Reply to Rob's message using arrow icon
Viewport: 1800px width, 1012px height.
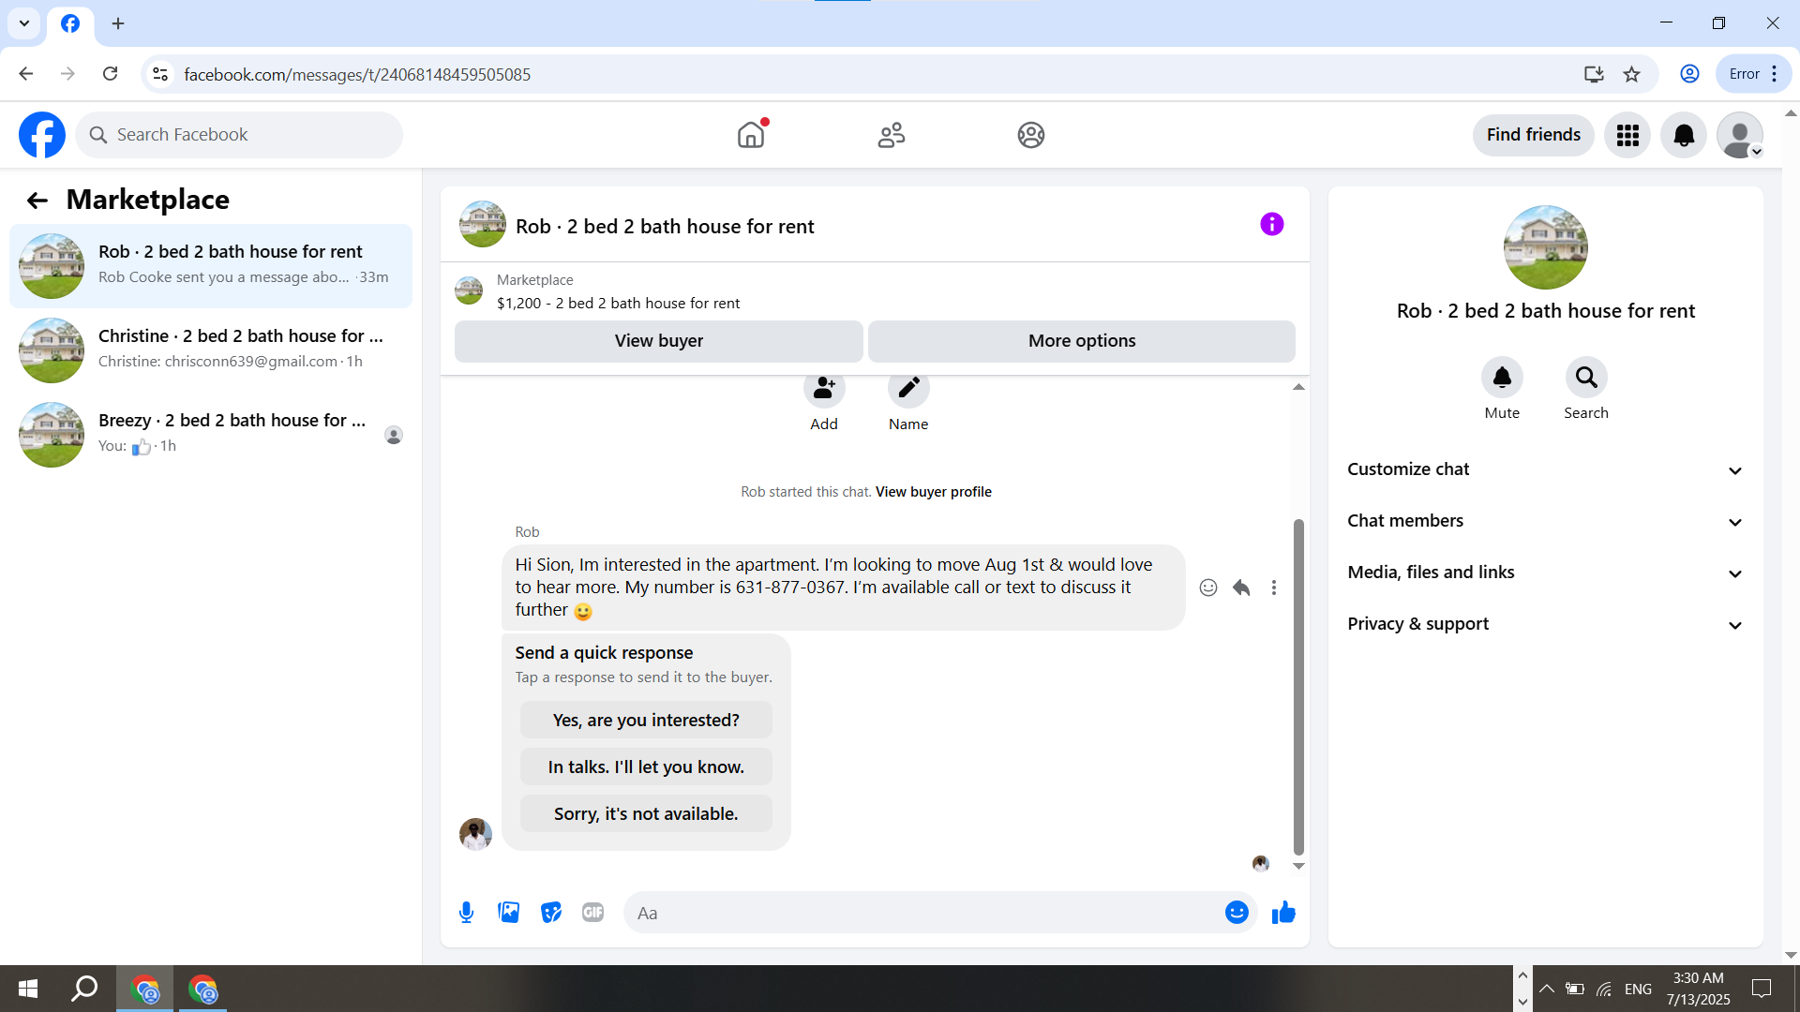click(1241, 588)
